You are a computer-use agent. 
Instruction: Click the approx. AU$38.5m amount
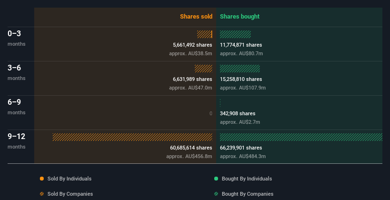[190, 54]
